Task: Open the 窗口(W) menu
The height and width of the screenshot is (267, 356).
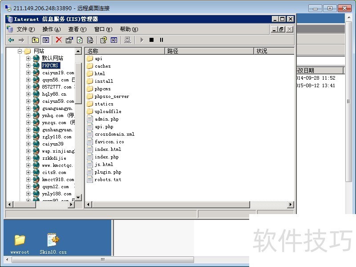Action: click(103, 29)
